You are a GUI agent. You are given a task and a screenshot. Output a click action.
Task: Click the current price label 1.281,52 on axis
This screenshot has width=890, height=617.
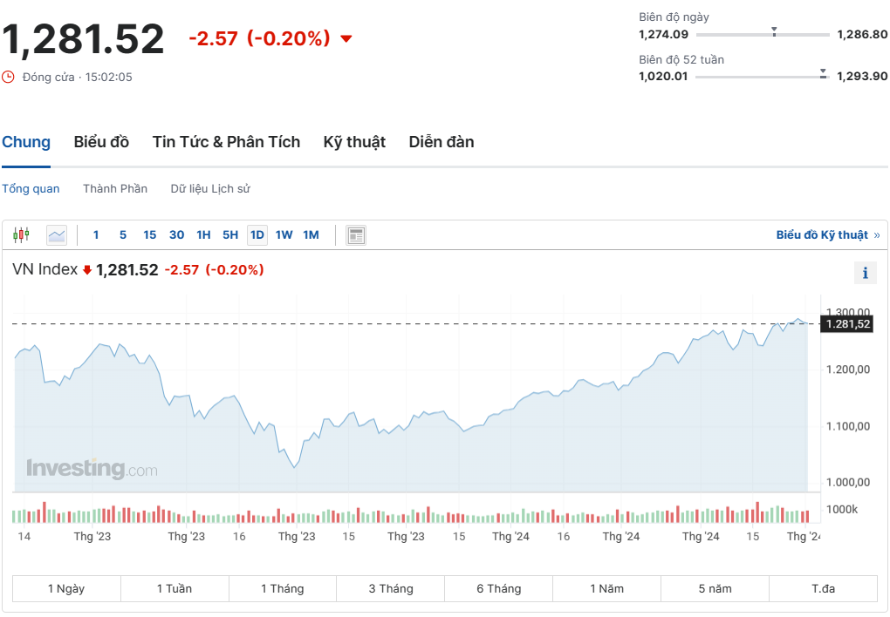tap(846, 324)
